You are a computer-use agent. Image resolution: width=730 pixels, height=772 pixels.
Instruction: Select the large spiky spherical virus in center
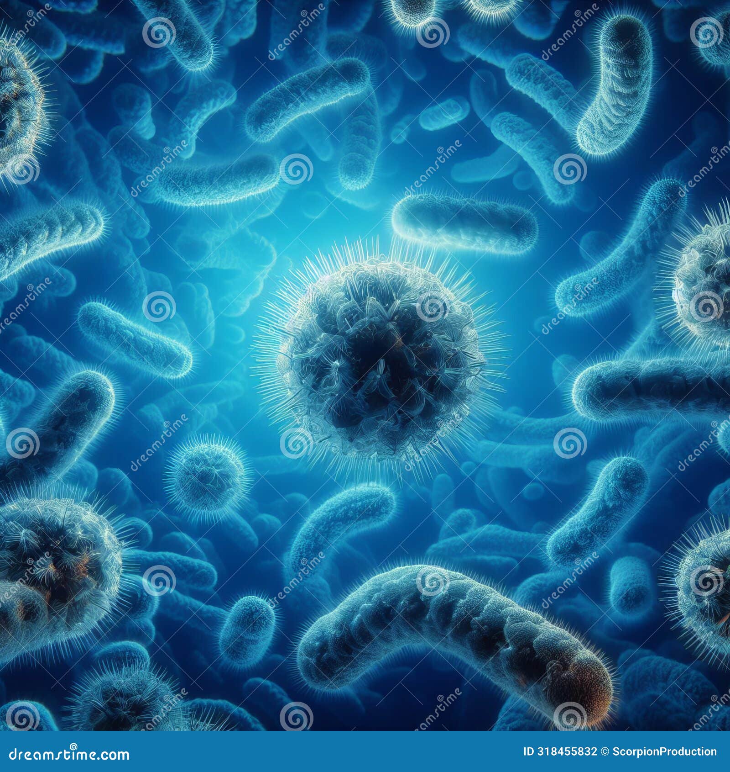(x=379, y=365)
